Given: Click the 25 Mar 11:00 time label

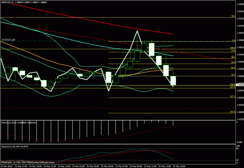Looking at the screenshot, I should (150, 166).
